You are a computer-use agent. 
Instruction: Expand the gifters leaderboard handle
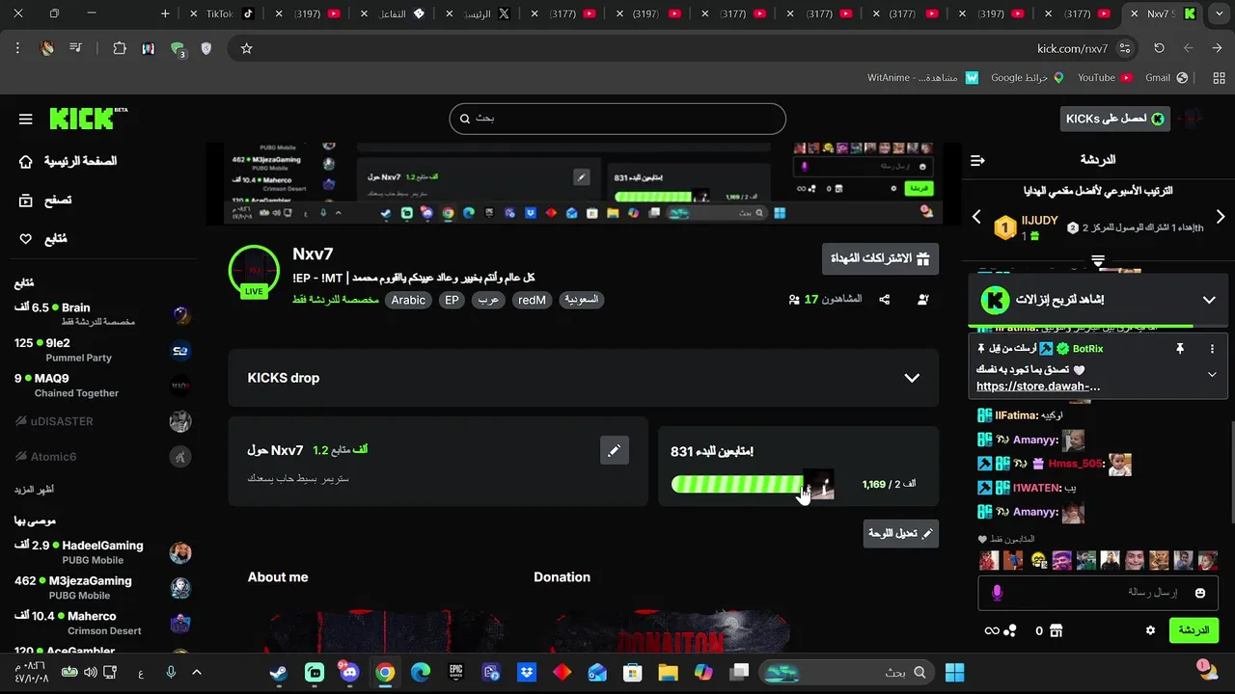click(1098, 260)
